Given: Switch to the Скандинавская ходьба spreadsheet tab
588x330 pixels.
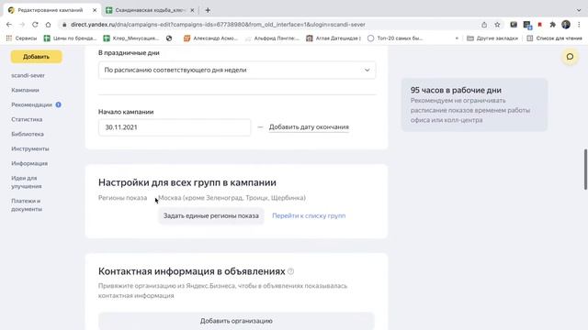Looking at the screenshot, I should (150, 10).
